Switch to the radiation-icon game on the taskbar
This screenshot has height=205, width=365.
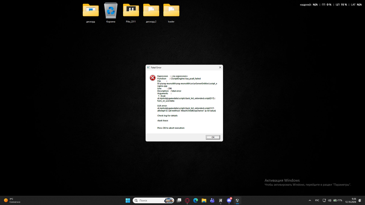coord(238,200)
